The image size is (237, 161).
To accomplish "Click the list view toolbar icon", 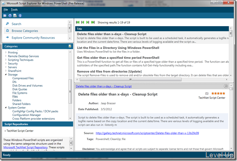I will pos(5,15).
